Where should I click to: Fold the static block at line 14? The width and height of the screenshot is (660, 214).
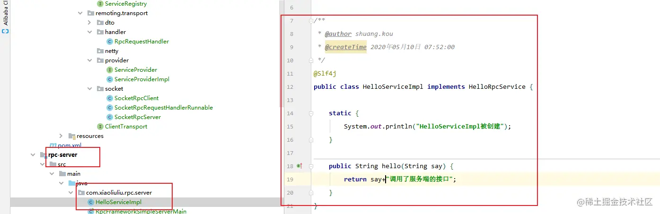click(310, 113)
